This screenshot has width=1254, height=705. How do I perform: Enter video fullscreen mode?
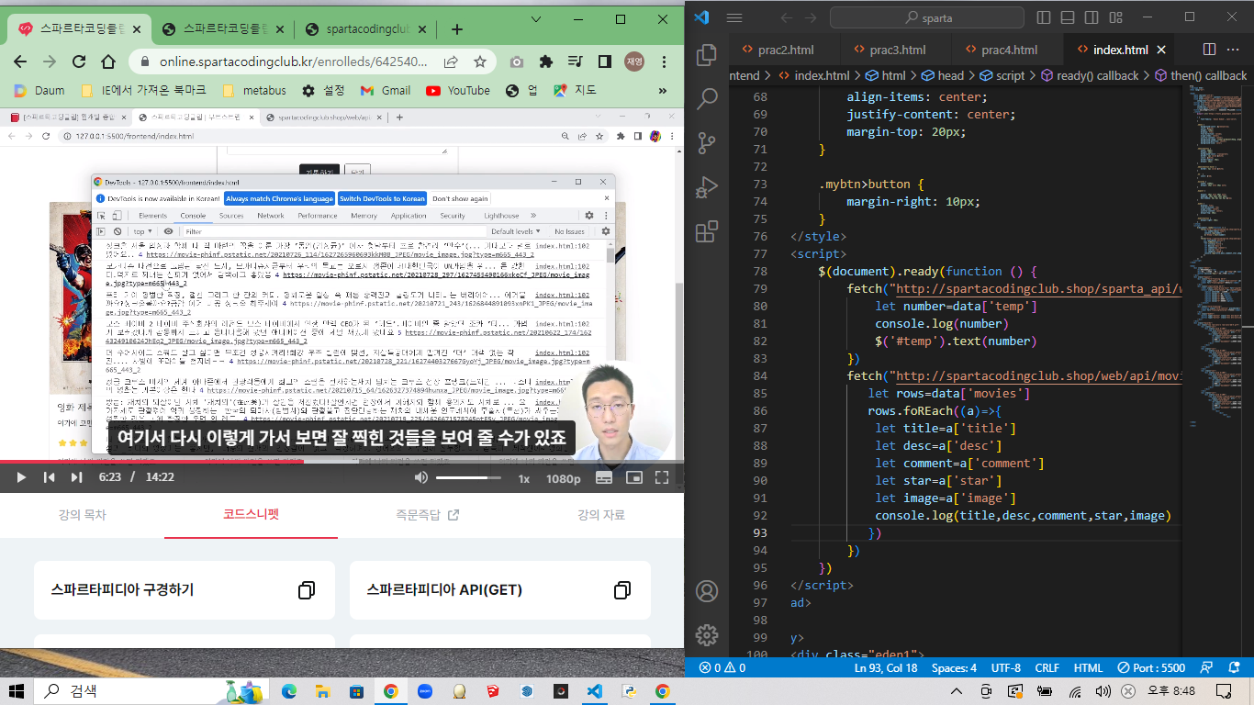pos(662,477)
